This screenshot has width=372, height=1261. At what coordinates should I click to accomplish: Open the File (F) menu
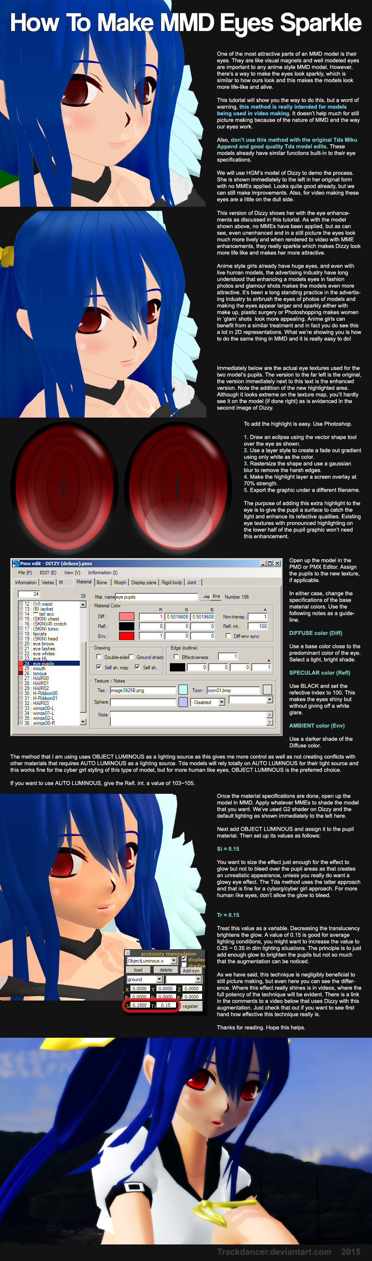tap(25, 573)
